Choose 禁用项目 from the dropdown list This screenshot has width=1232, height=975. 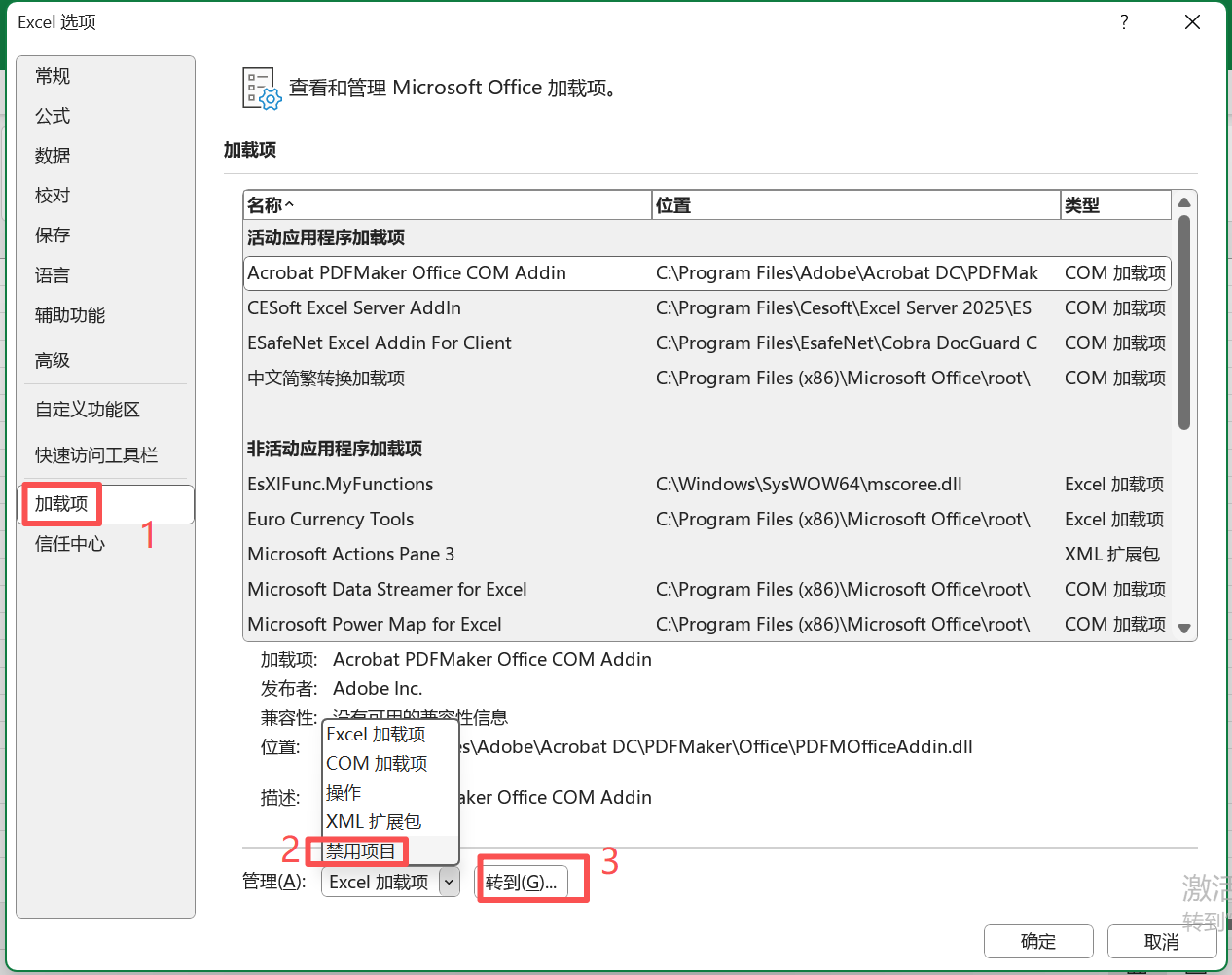coord(390,851)
